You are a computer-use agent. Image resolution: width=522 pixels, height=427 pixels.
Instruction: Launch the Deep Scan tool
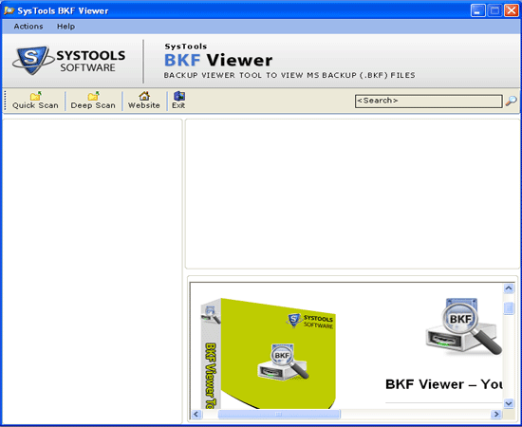click(93, 101)
